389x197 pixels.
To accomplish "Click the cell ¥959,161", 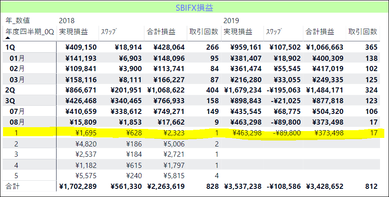I will [x=245, y=48].
